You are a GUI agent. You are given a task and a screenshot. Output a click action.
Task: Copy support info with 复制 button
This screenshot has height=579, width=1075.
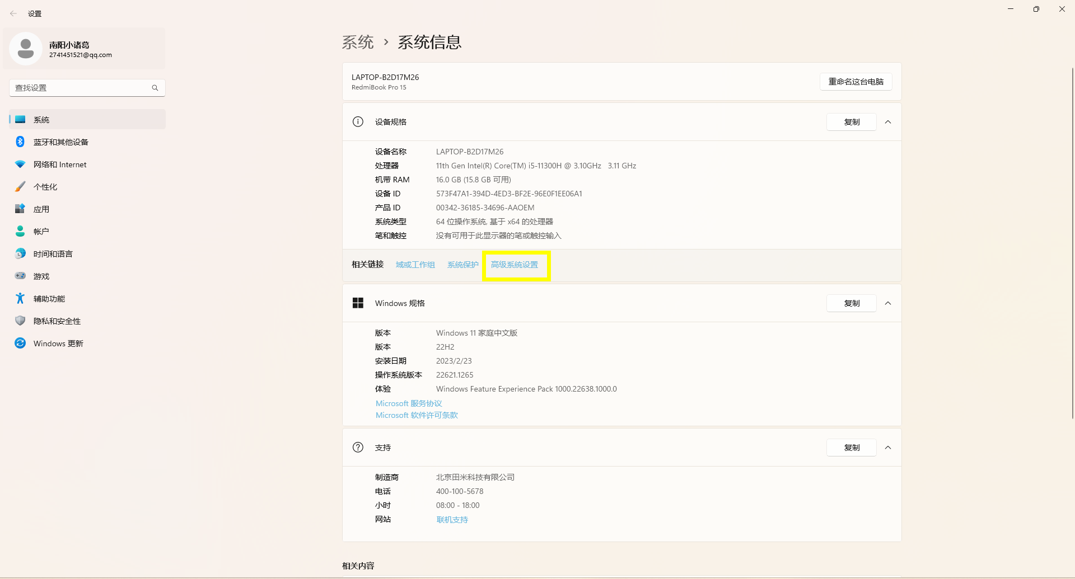(852, 448)
